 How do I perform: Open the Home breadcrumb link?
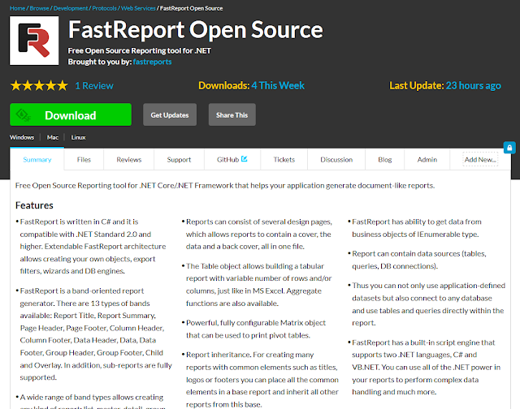tap(18, 8)
